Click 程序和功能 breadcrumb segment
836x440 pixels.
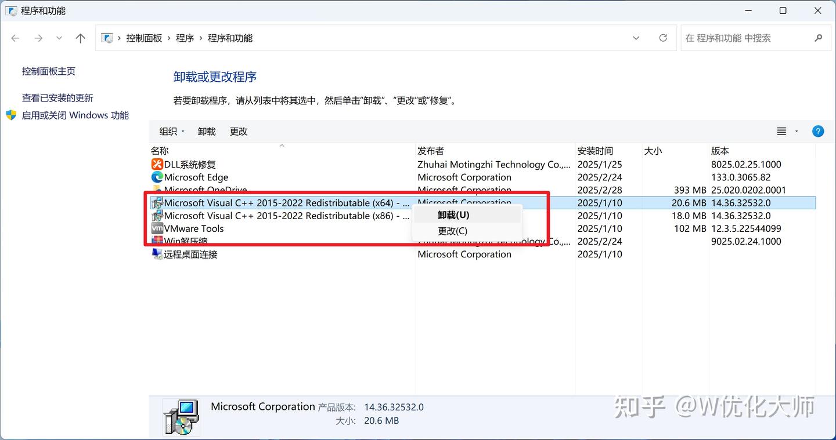click(230, 38)
